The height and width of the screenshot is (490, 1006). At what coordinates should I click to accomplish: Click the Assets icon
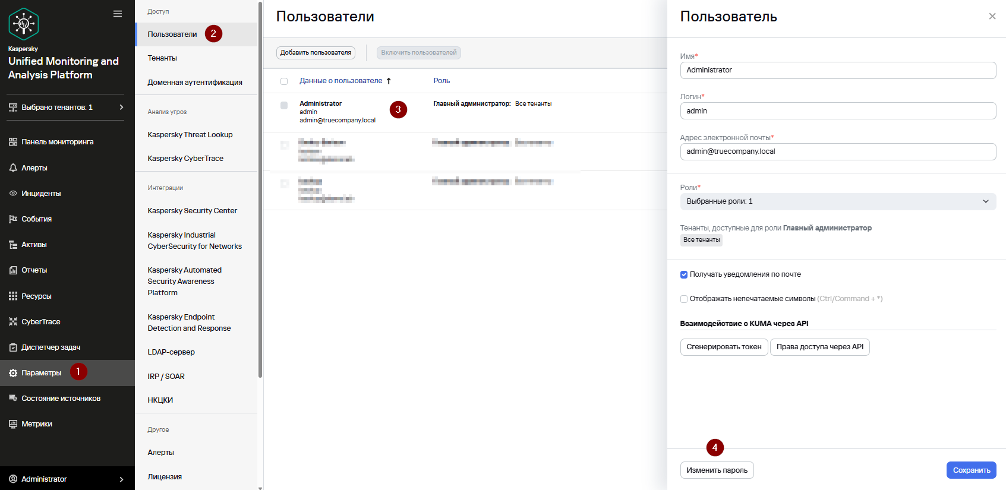(13, 245)
